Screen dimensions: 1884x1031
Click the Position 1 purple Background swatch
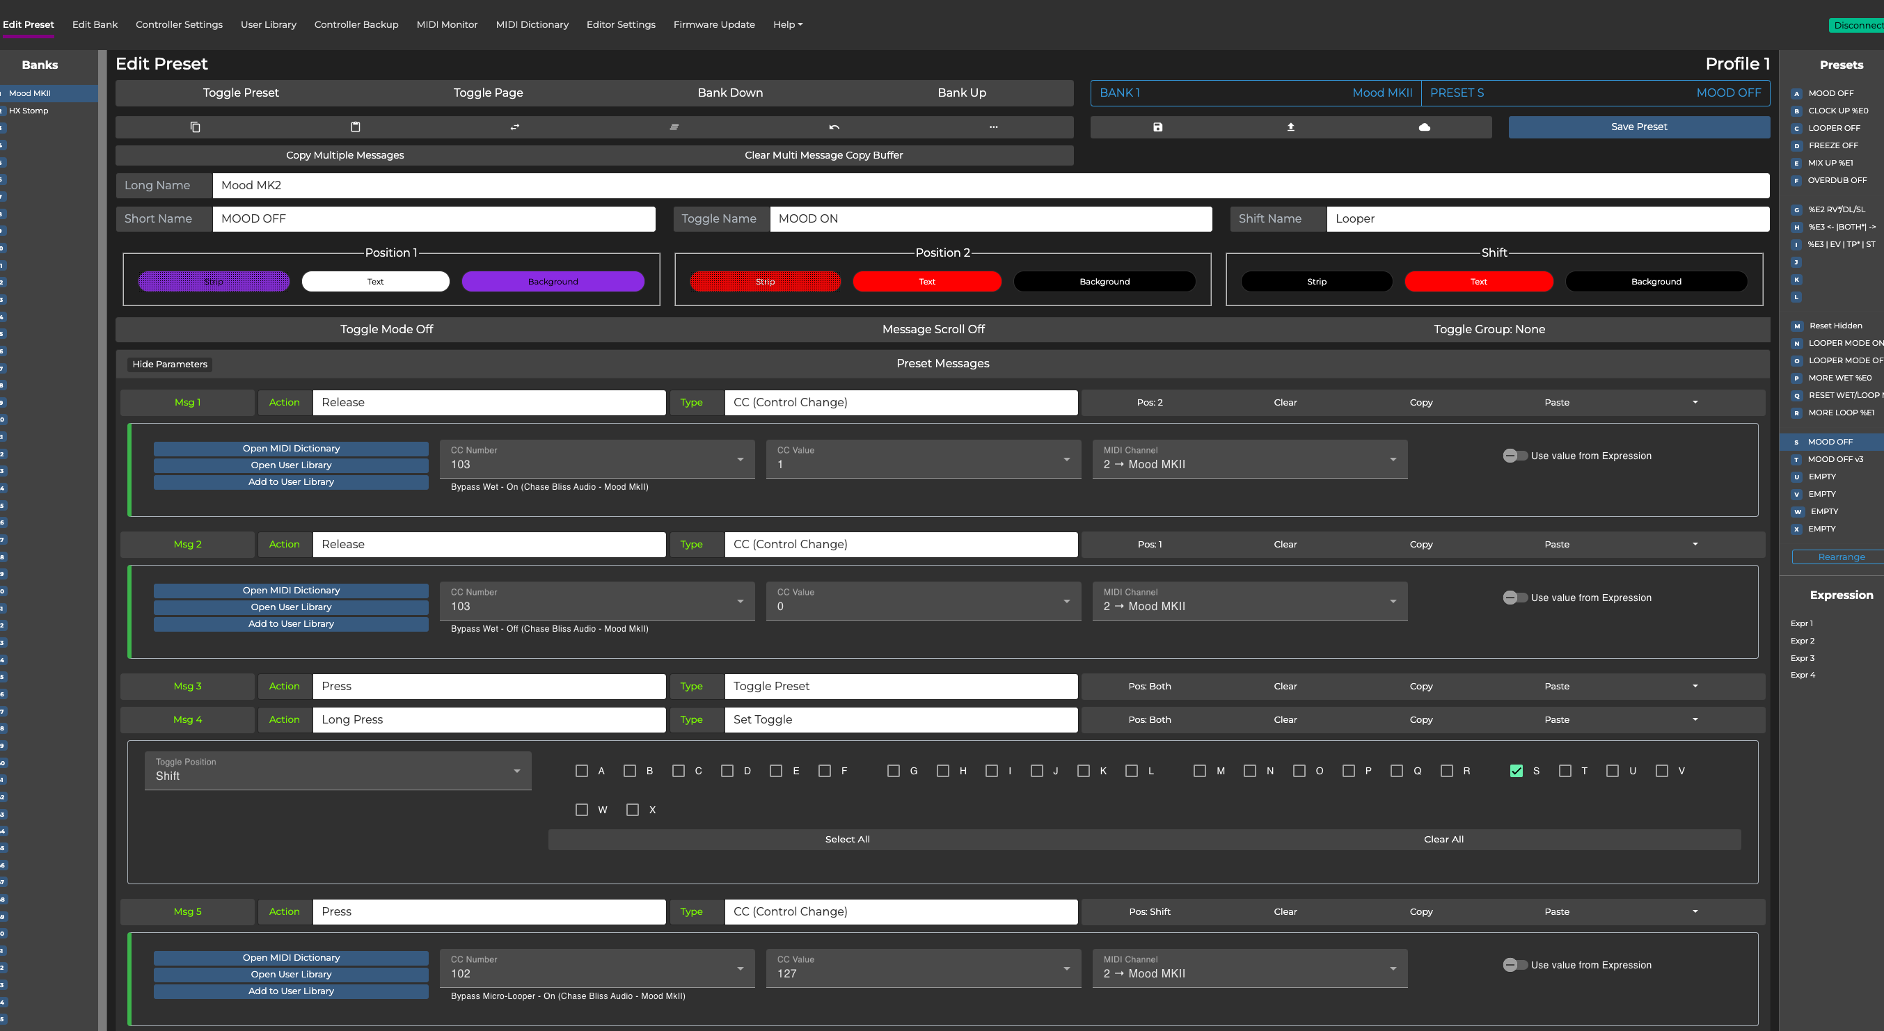553,282
